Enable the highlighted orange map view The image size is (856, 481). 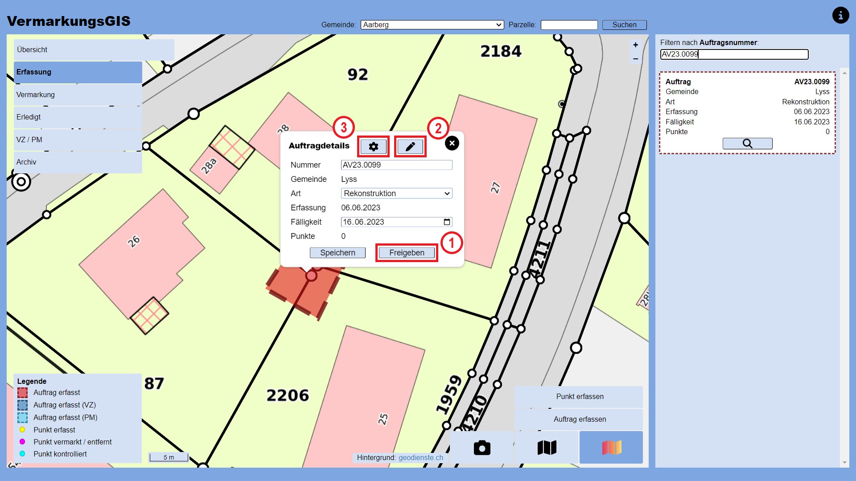(611, 448)
